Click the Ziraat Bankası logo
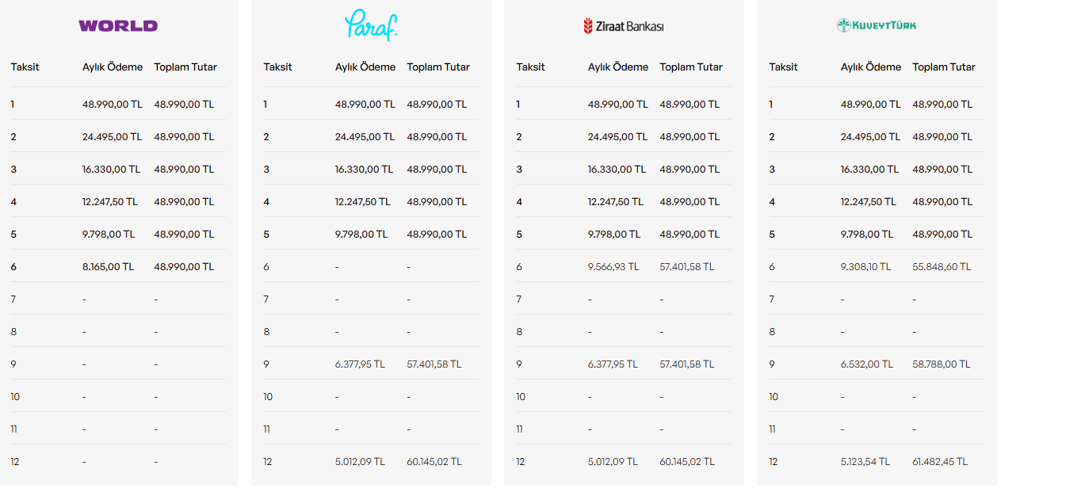1081x492 pixels. click(x=624, y=26)
